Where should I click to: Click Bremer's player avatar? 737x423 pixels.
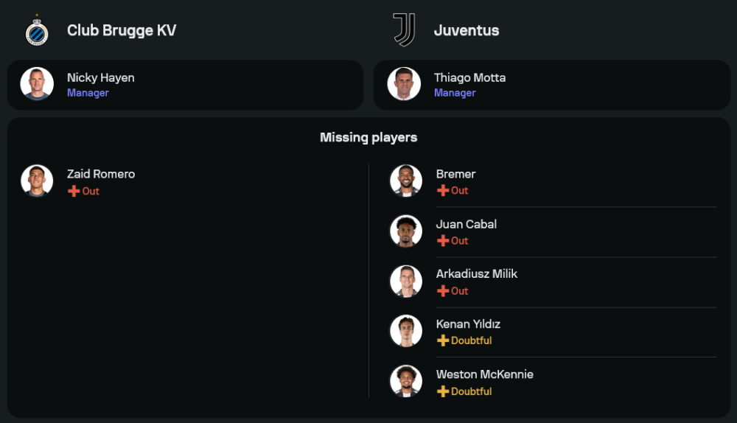pyautogui.click(x=406, y=181)
